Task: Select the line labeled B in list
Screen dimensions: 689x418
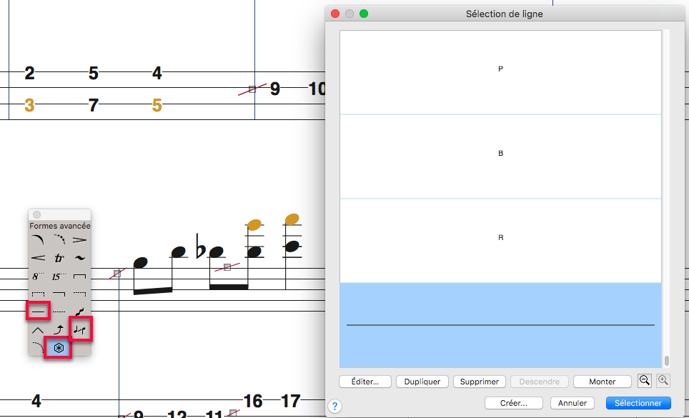Action: click(500, 156)
